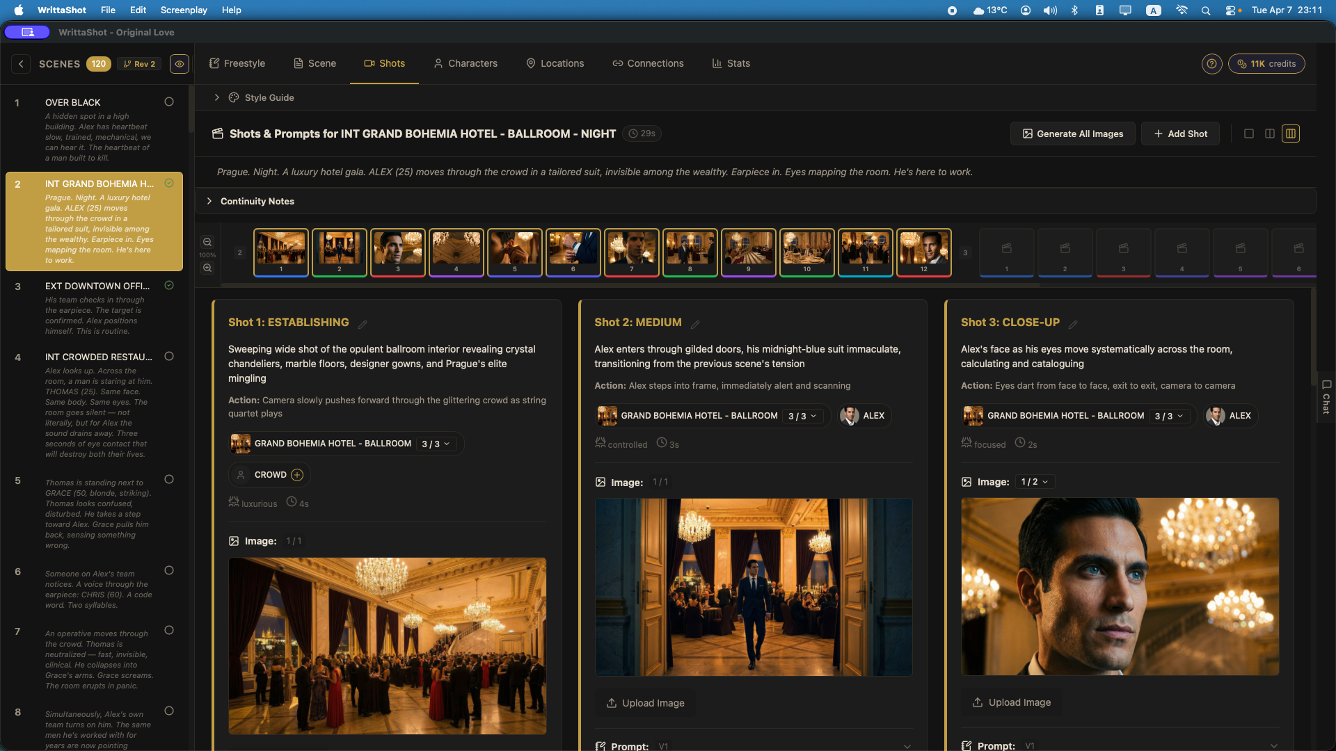Select thumbnail 7 in the shot filmstrip
The height and width of the screenshot is (751, 1336).
(x=631, y=252)
